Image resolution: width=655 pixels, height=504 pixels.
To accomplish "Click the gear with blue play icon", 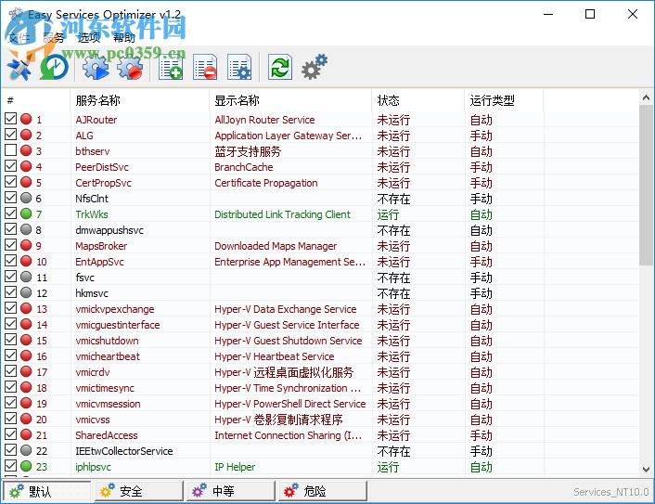I will click(x=96, y=67).
